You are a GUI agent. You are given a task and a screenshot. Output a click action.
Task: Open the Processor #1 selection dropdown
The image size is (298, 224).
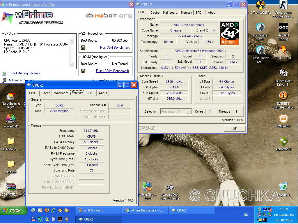pyautogui.click(x=176, y=111)
